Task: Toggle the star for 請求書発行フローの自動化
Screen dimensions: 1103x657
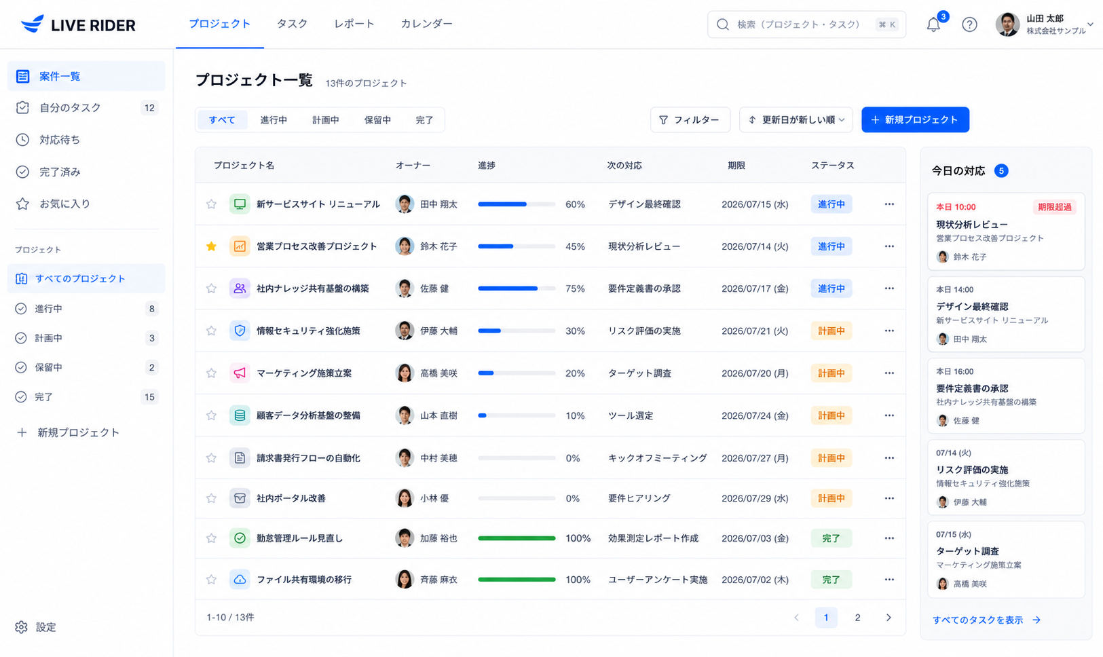Action: point(211,458)
